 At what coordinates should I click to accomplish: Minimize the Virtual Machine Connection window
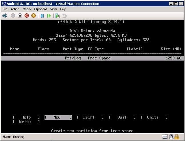[171, 4]
